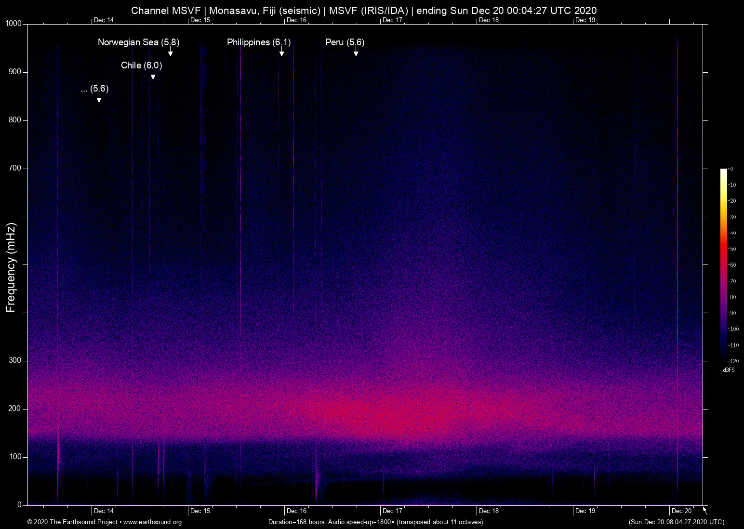The width and height of the screenshot is (744, 529).
Task: Select the Norwegian Sea (5.8) event label
Action: point(138,42)
